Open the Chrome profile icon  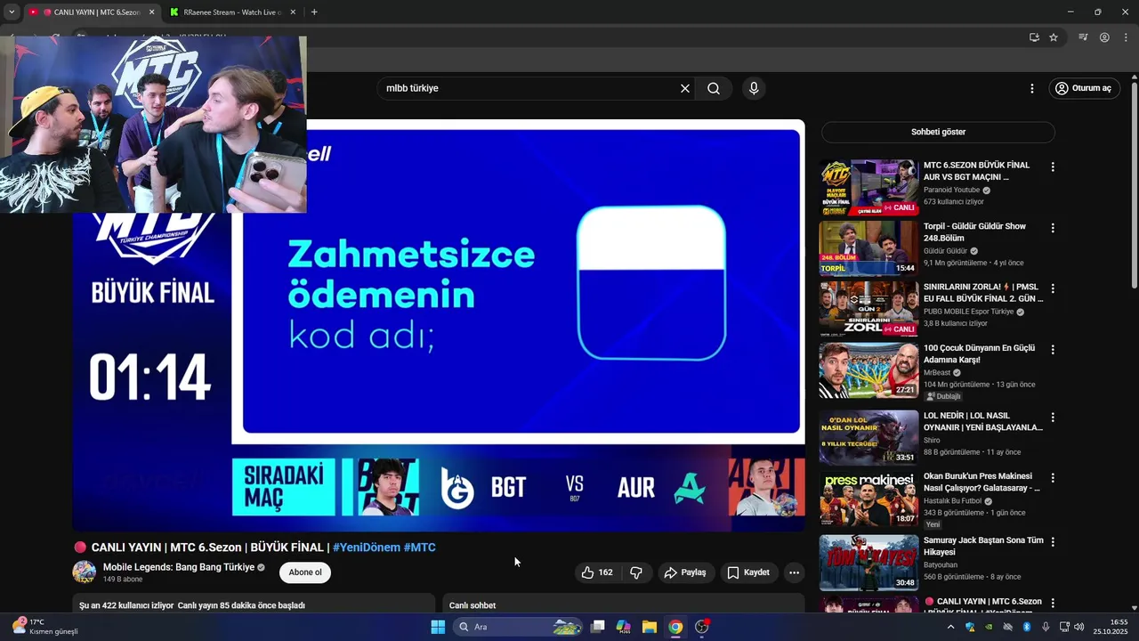click(x=1104, y=37)
